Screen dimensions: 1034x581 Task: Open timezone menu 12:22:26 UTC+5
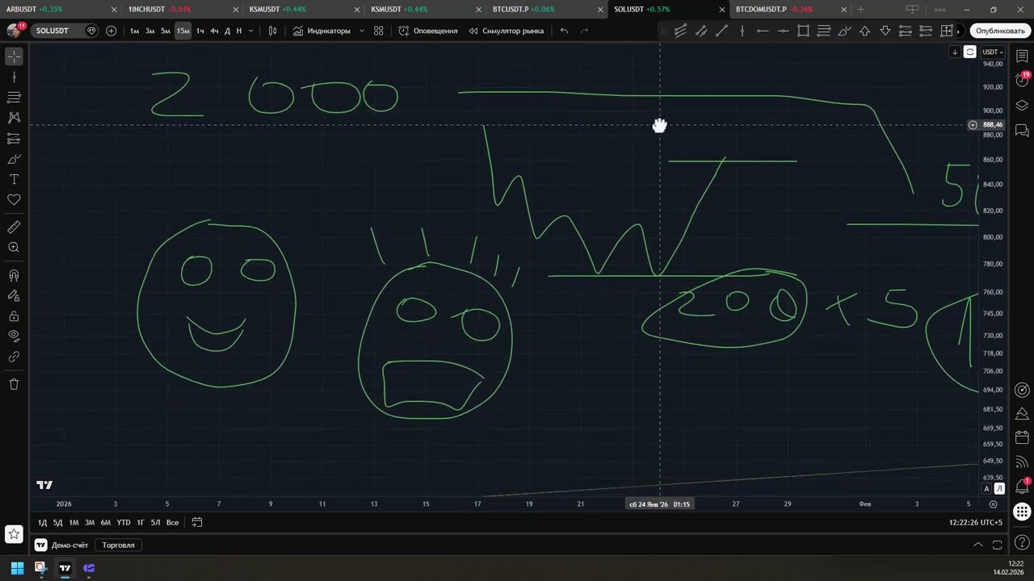[976, 523]
